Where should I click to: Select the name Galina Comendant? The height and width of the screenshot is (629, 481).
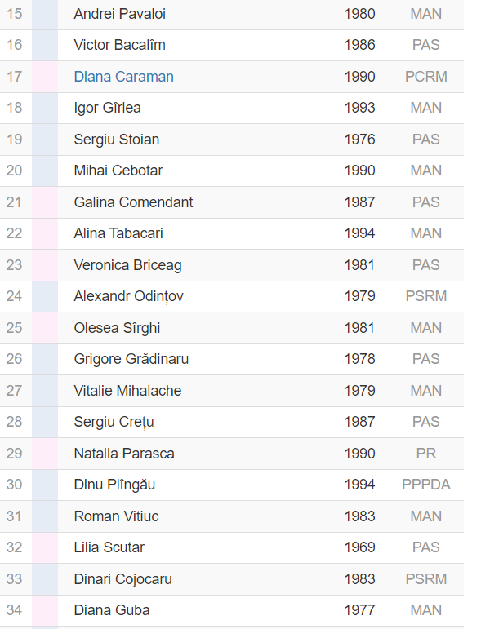tap(133, 202)
